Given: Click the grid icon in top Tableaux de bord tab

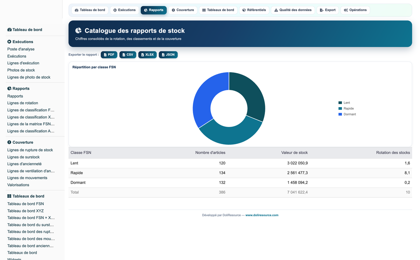Looking at the screenshot, I should click(204, 10).
